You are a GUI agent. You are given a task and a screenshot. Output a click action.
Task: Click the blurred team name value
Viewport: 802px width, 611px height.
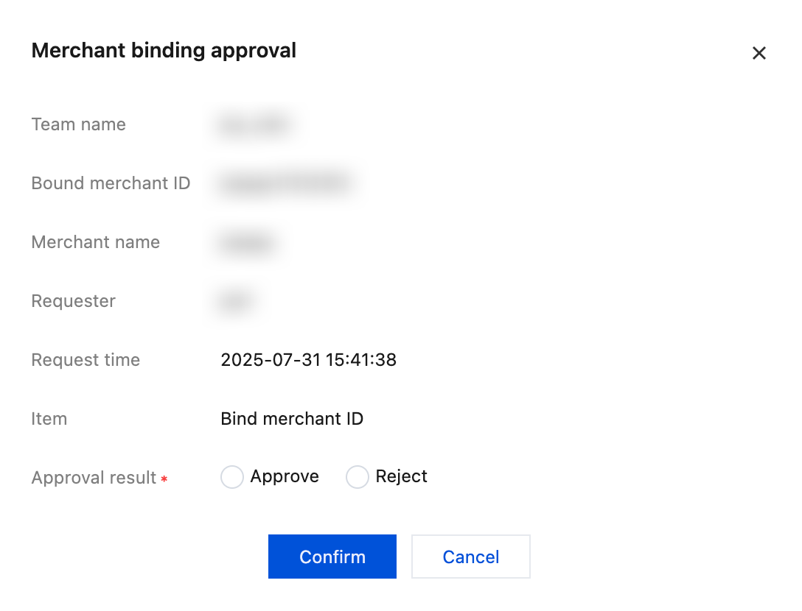point(254,125)
